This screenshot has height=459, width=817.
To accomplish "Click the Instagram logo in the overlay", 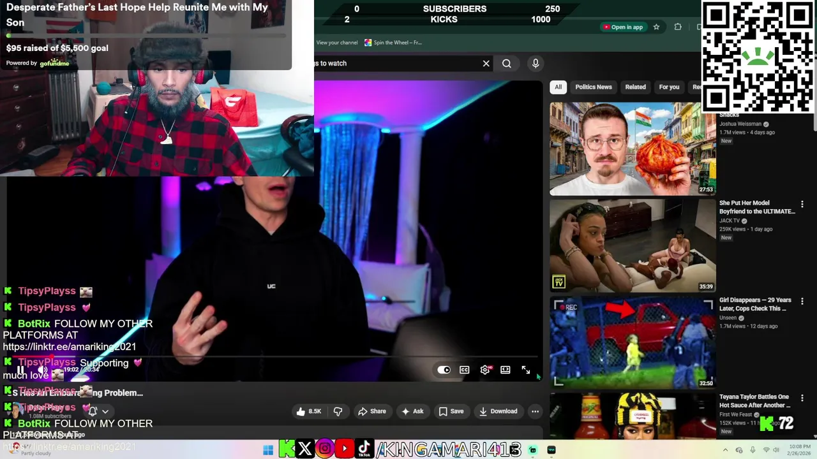I will 324,449.
